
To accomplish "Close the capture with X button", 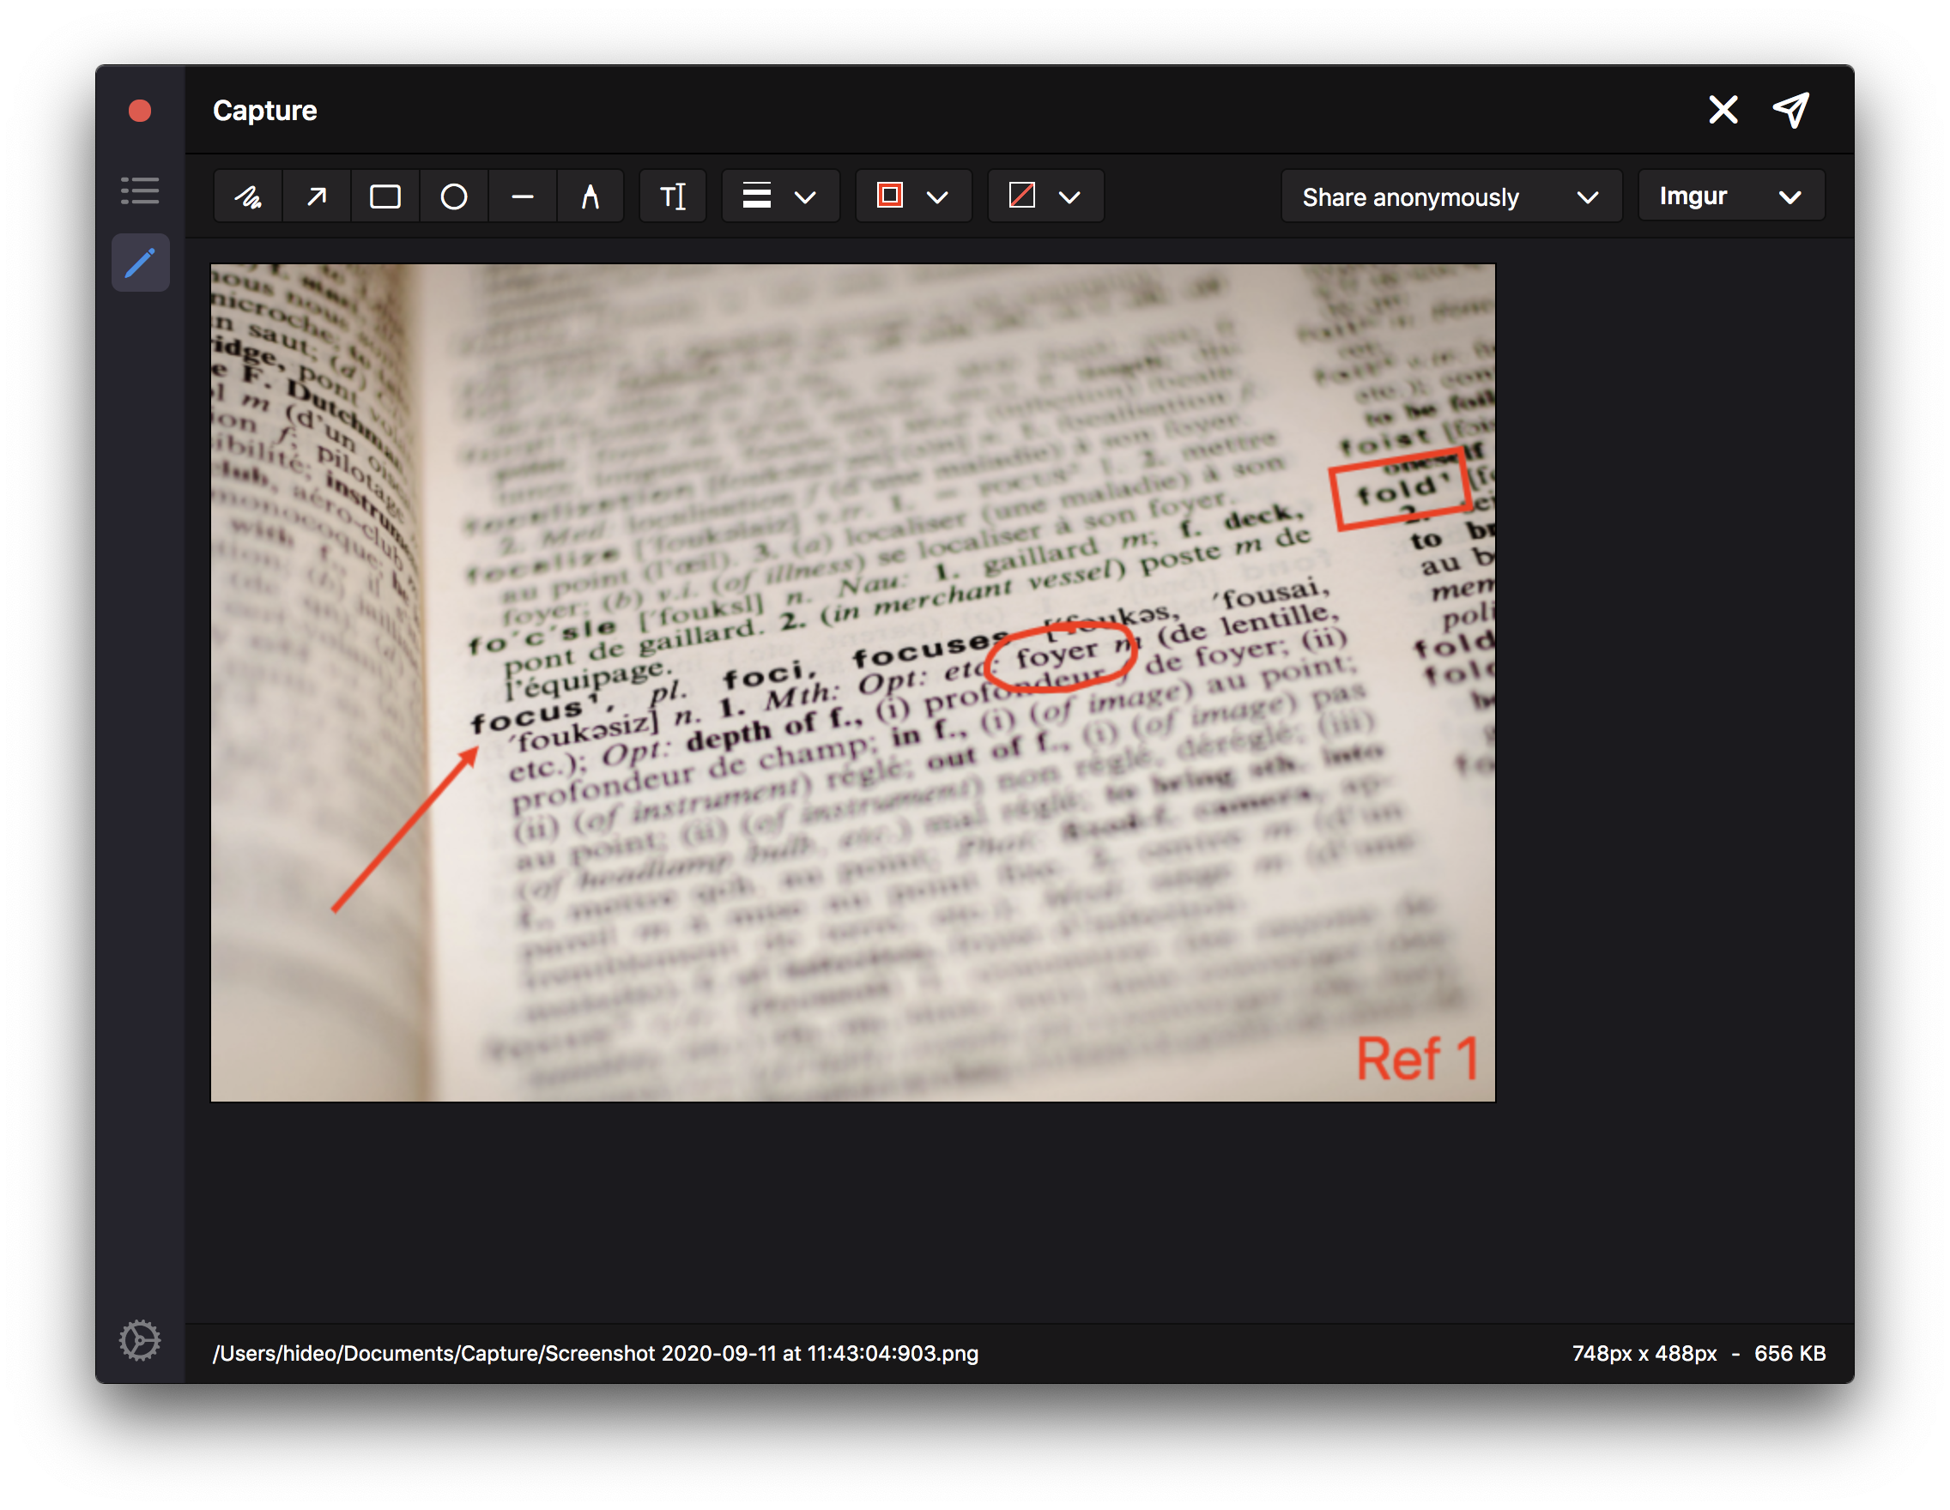I will pyautogui.click(x=1723, y=111).
